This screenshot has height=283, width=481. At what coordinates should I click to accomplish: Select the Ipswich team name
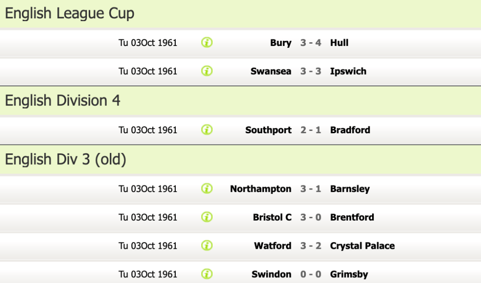[348, 71]
